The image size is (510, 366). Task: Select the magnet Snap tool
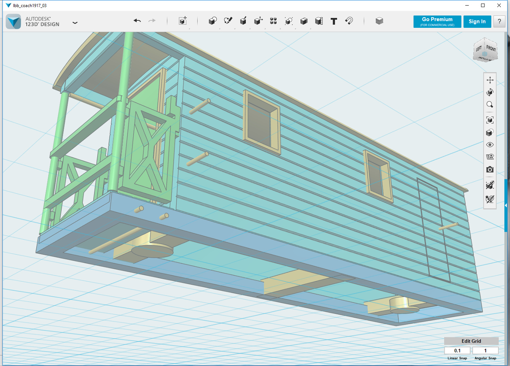point(349,21)
